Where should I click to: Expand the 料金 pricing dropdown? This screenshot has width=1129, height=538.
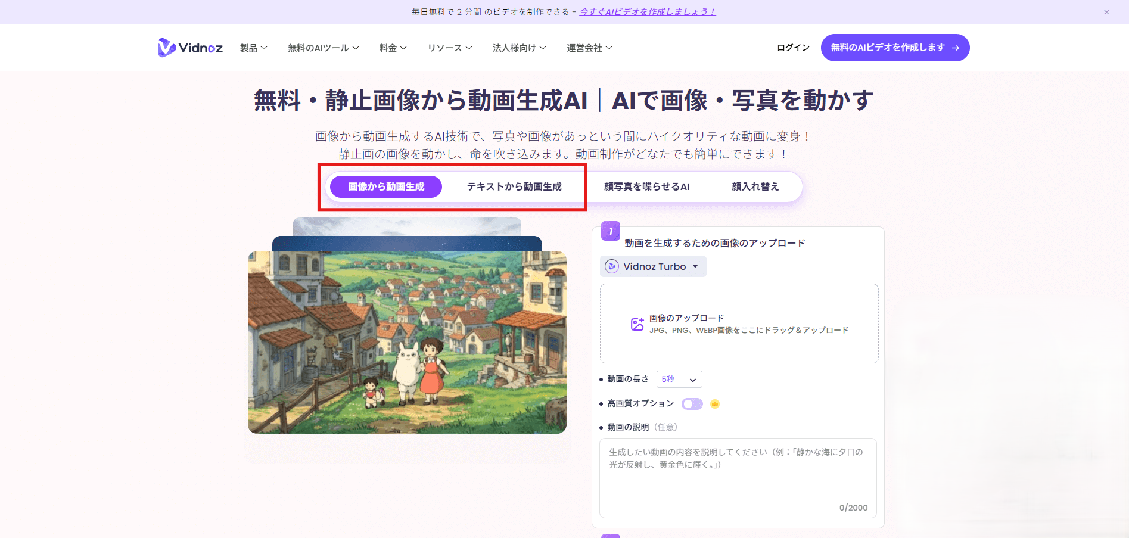pos(392,48)
